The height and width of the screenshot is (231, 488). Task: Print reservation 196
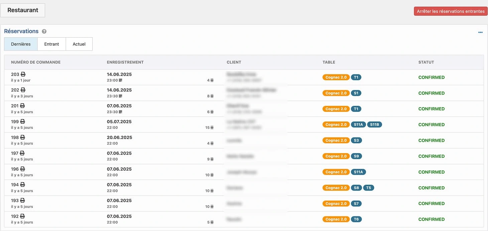point(22,169)
